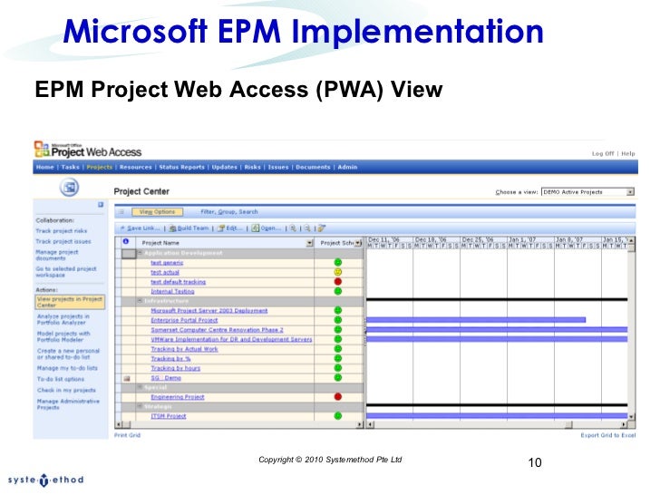Screen dimensions: 660x495
Task: Click the zoom out magnifier icon
Action: (307, 228)
